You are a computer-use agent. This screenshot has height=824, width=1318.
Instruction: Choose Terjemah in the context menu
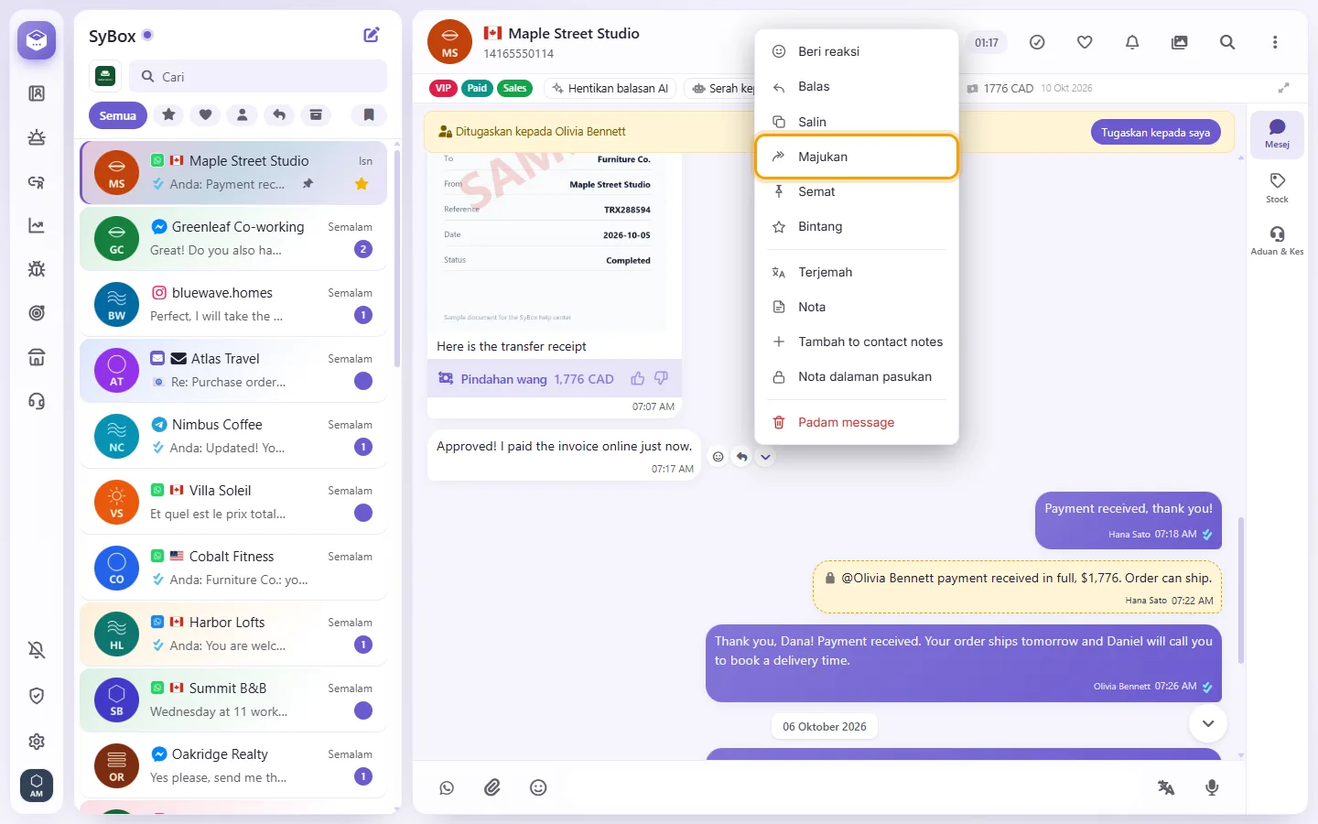(857, 272)
